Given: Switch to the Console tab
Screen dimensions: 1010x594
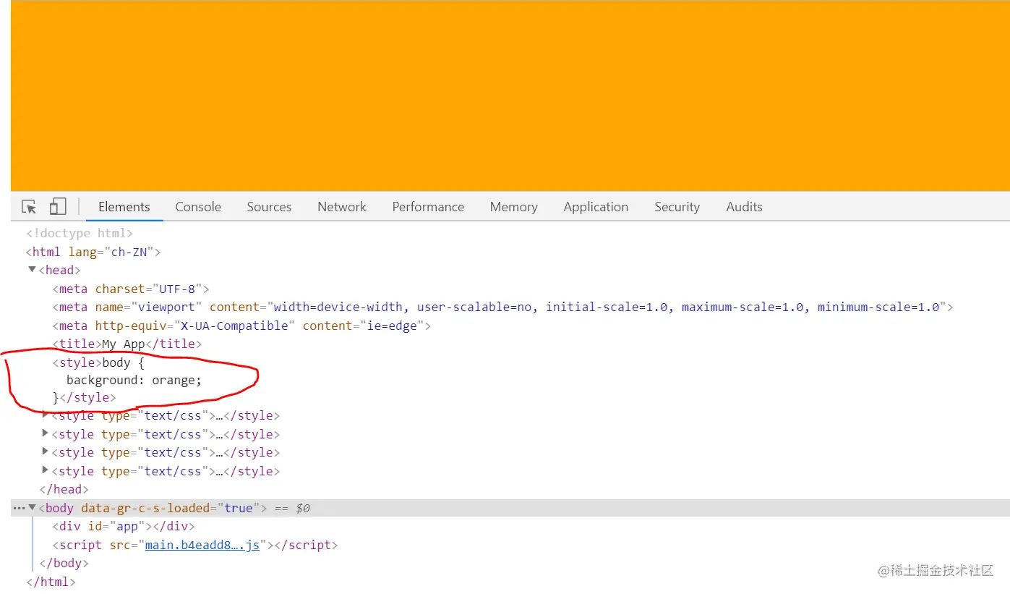Looking at the screenshot, I should point(198,207).
